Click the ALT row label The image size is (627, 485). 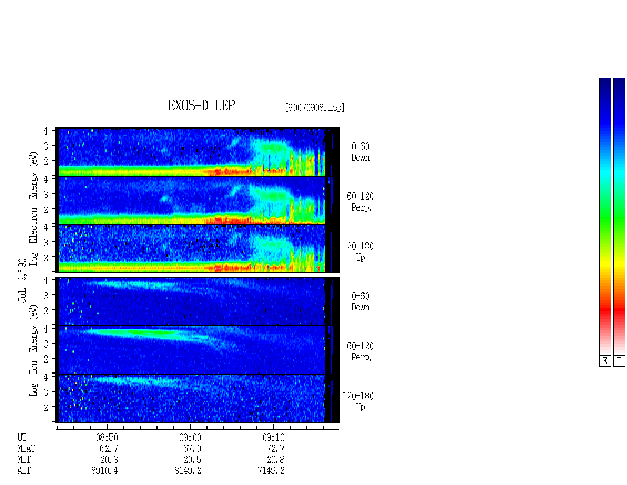24,471
